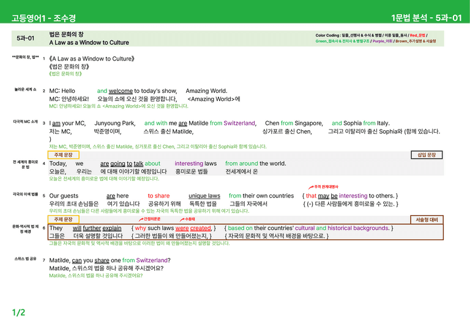The height and width of the screenshot is (332, 470).
Task: Click the underlined word welcome in sentence 2
Action: 121,90
